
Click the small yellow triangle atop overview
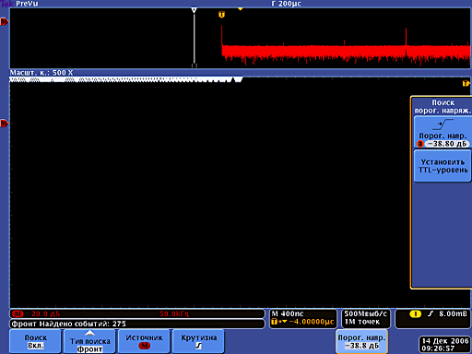pos(241,9)
